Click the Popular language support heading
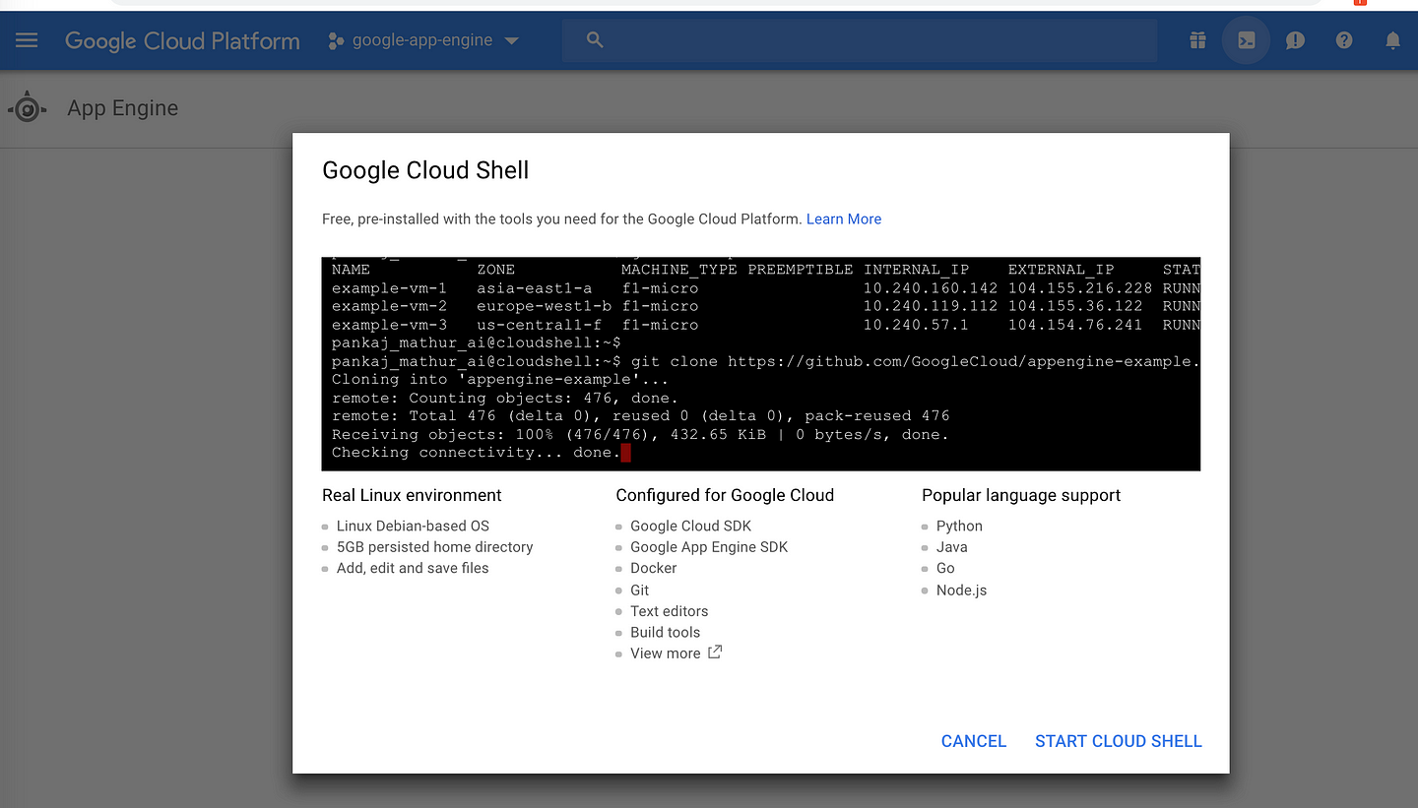 point(1021,495)
